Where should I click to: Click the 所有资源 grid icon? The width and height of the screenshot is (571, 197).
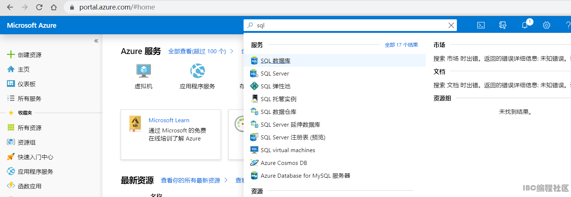(x=11, y=128)
